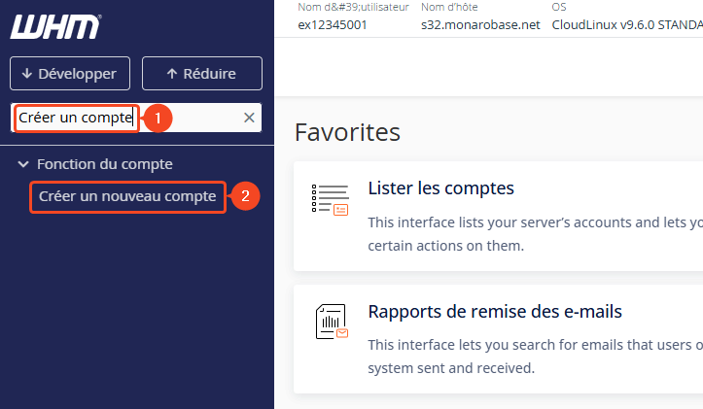Open Rapports de remise des e-mails title
703x409 pixels.
point(495,312)
